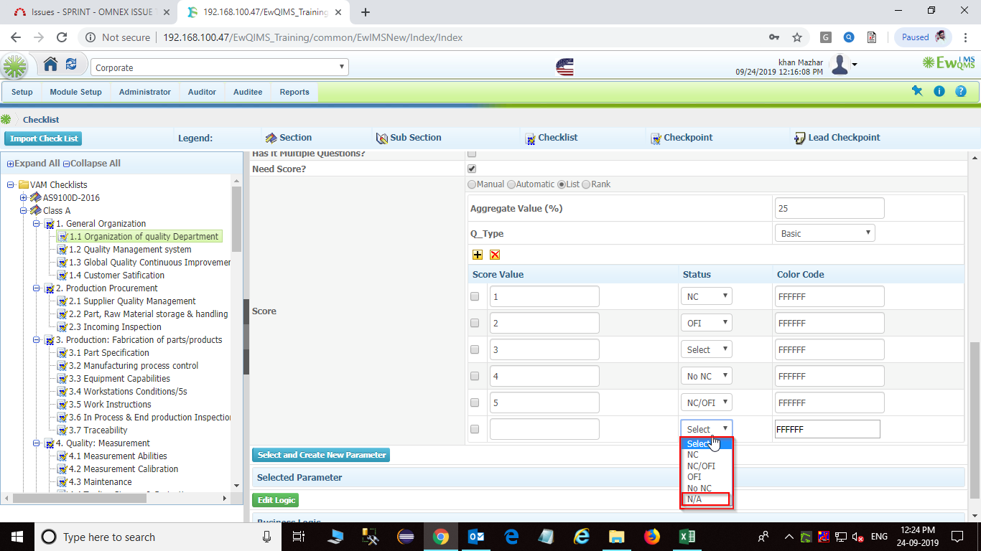The image size is (981, 551).
Task: Open Task View on the taskbar
Action: click(x=299, y=537)
